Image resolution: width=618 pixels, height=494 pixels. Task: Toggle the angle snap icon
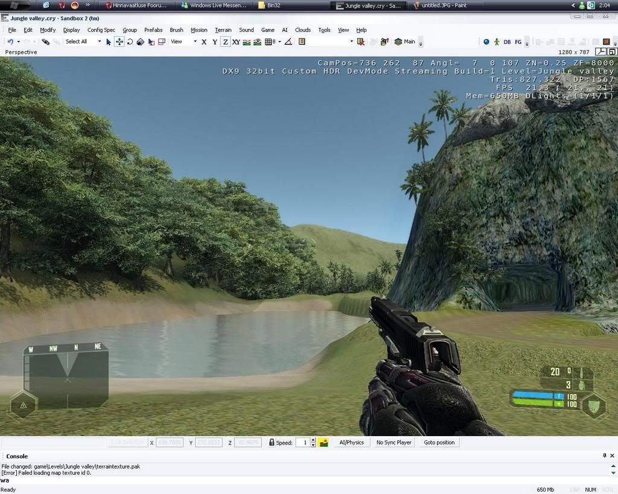(x=288, y=42)
